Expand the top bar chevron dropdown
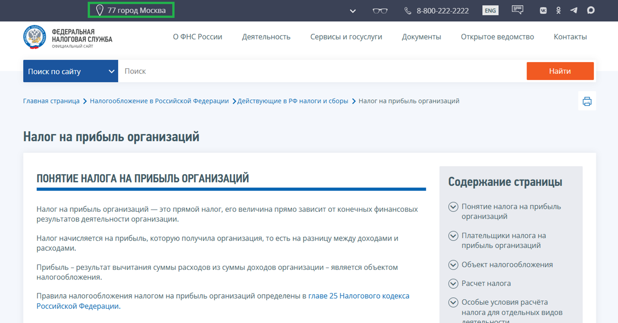Image resolution: width=618 pixels, height=323 pixels. pos(353,11)
